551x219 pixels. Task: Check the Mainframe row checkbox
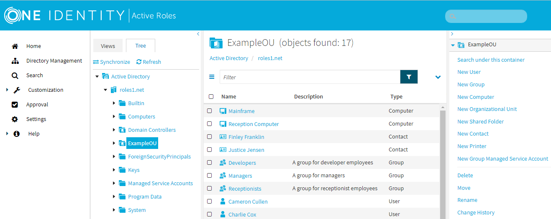coord(210,111)
